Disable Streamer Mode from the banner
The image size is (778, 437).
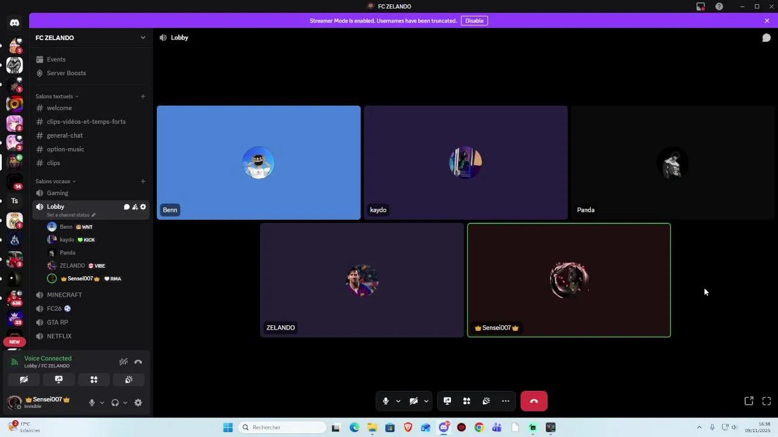point(474,21)
